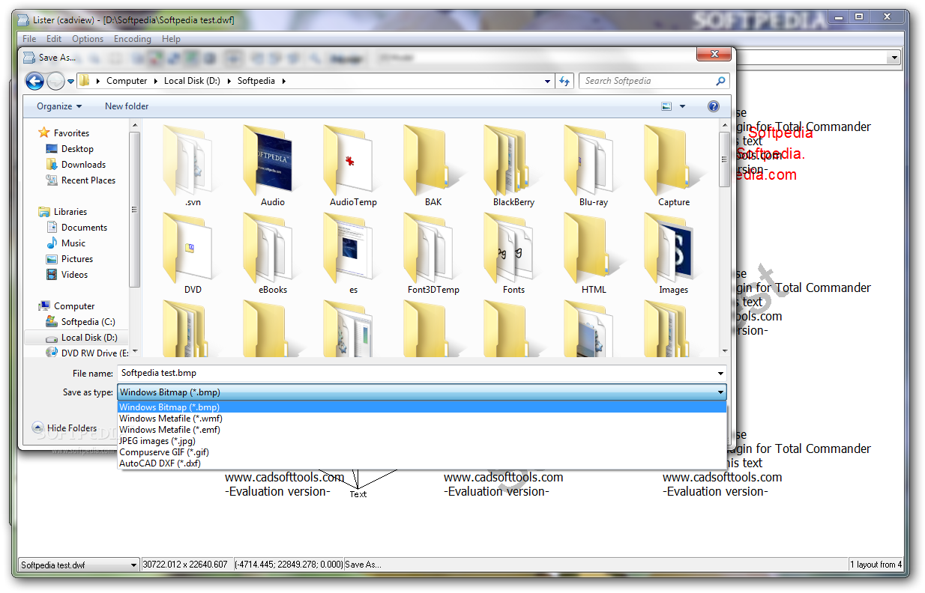Open the BAK folder
925x593 pixels.
pos(433,166)
